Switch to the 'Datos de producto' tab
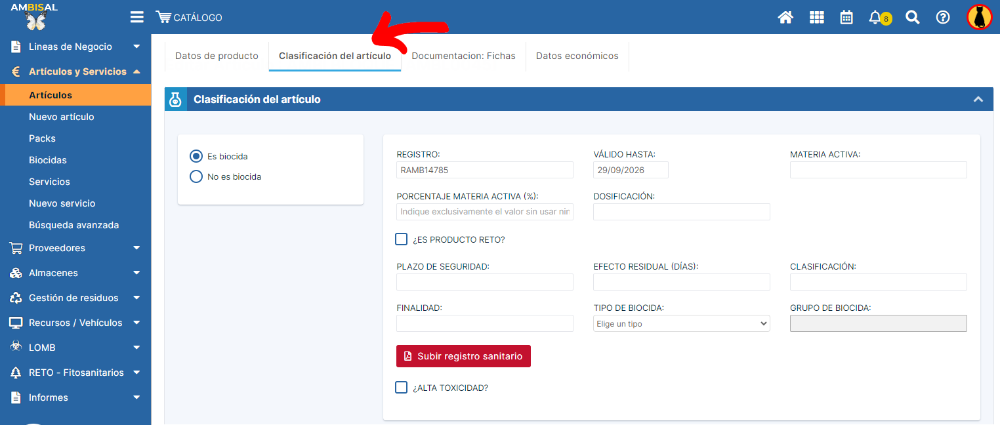This screenshot has height=425, width=1000. pyautogui.click(x=217, y=56)
